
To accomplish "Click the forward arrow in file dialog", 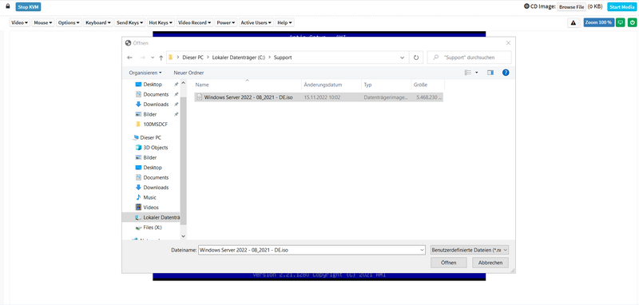I will pyautogui.click(x=142, y=57).
